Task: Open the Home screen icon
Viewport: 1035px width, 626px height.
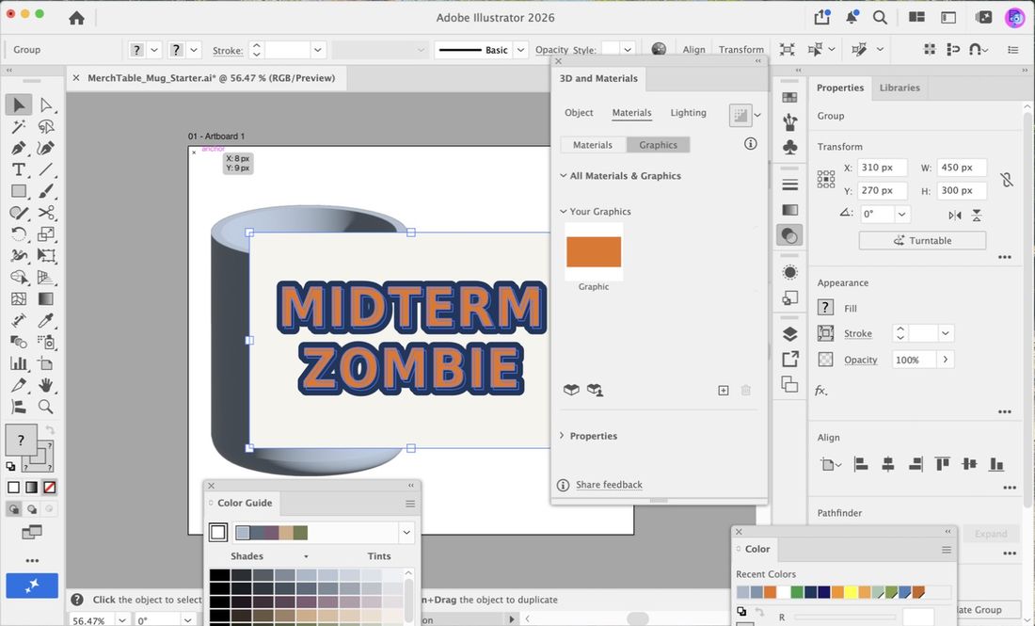Action: coord(76,18)
